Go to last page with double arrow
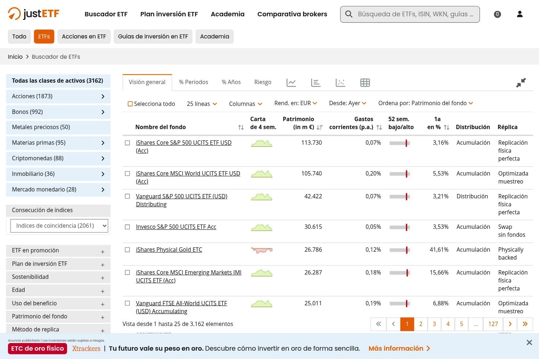 pyautogui.click(x=525, y=324)
